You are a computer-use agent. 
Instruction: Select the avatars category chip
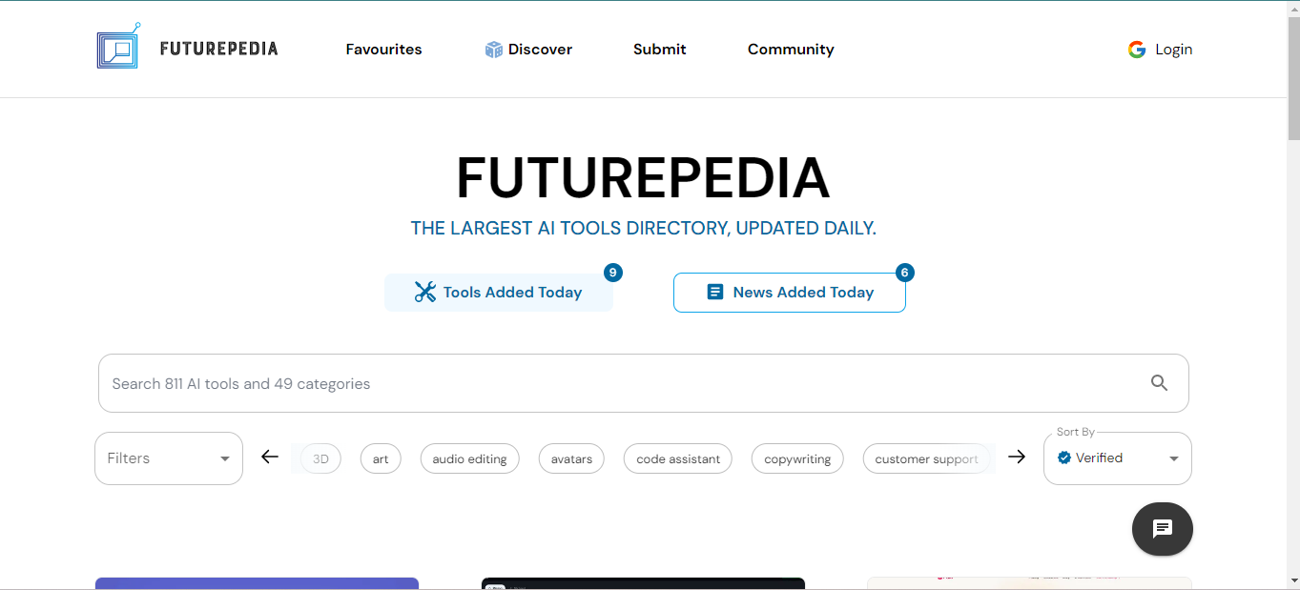coord(571,458)
